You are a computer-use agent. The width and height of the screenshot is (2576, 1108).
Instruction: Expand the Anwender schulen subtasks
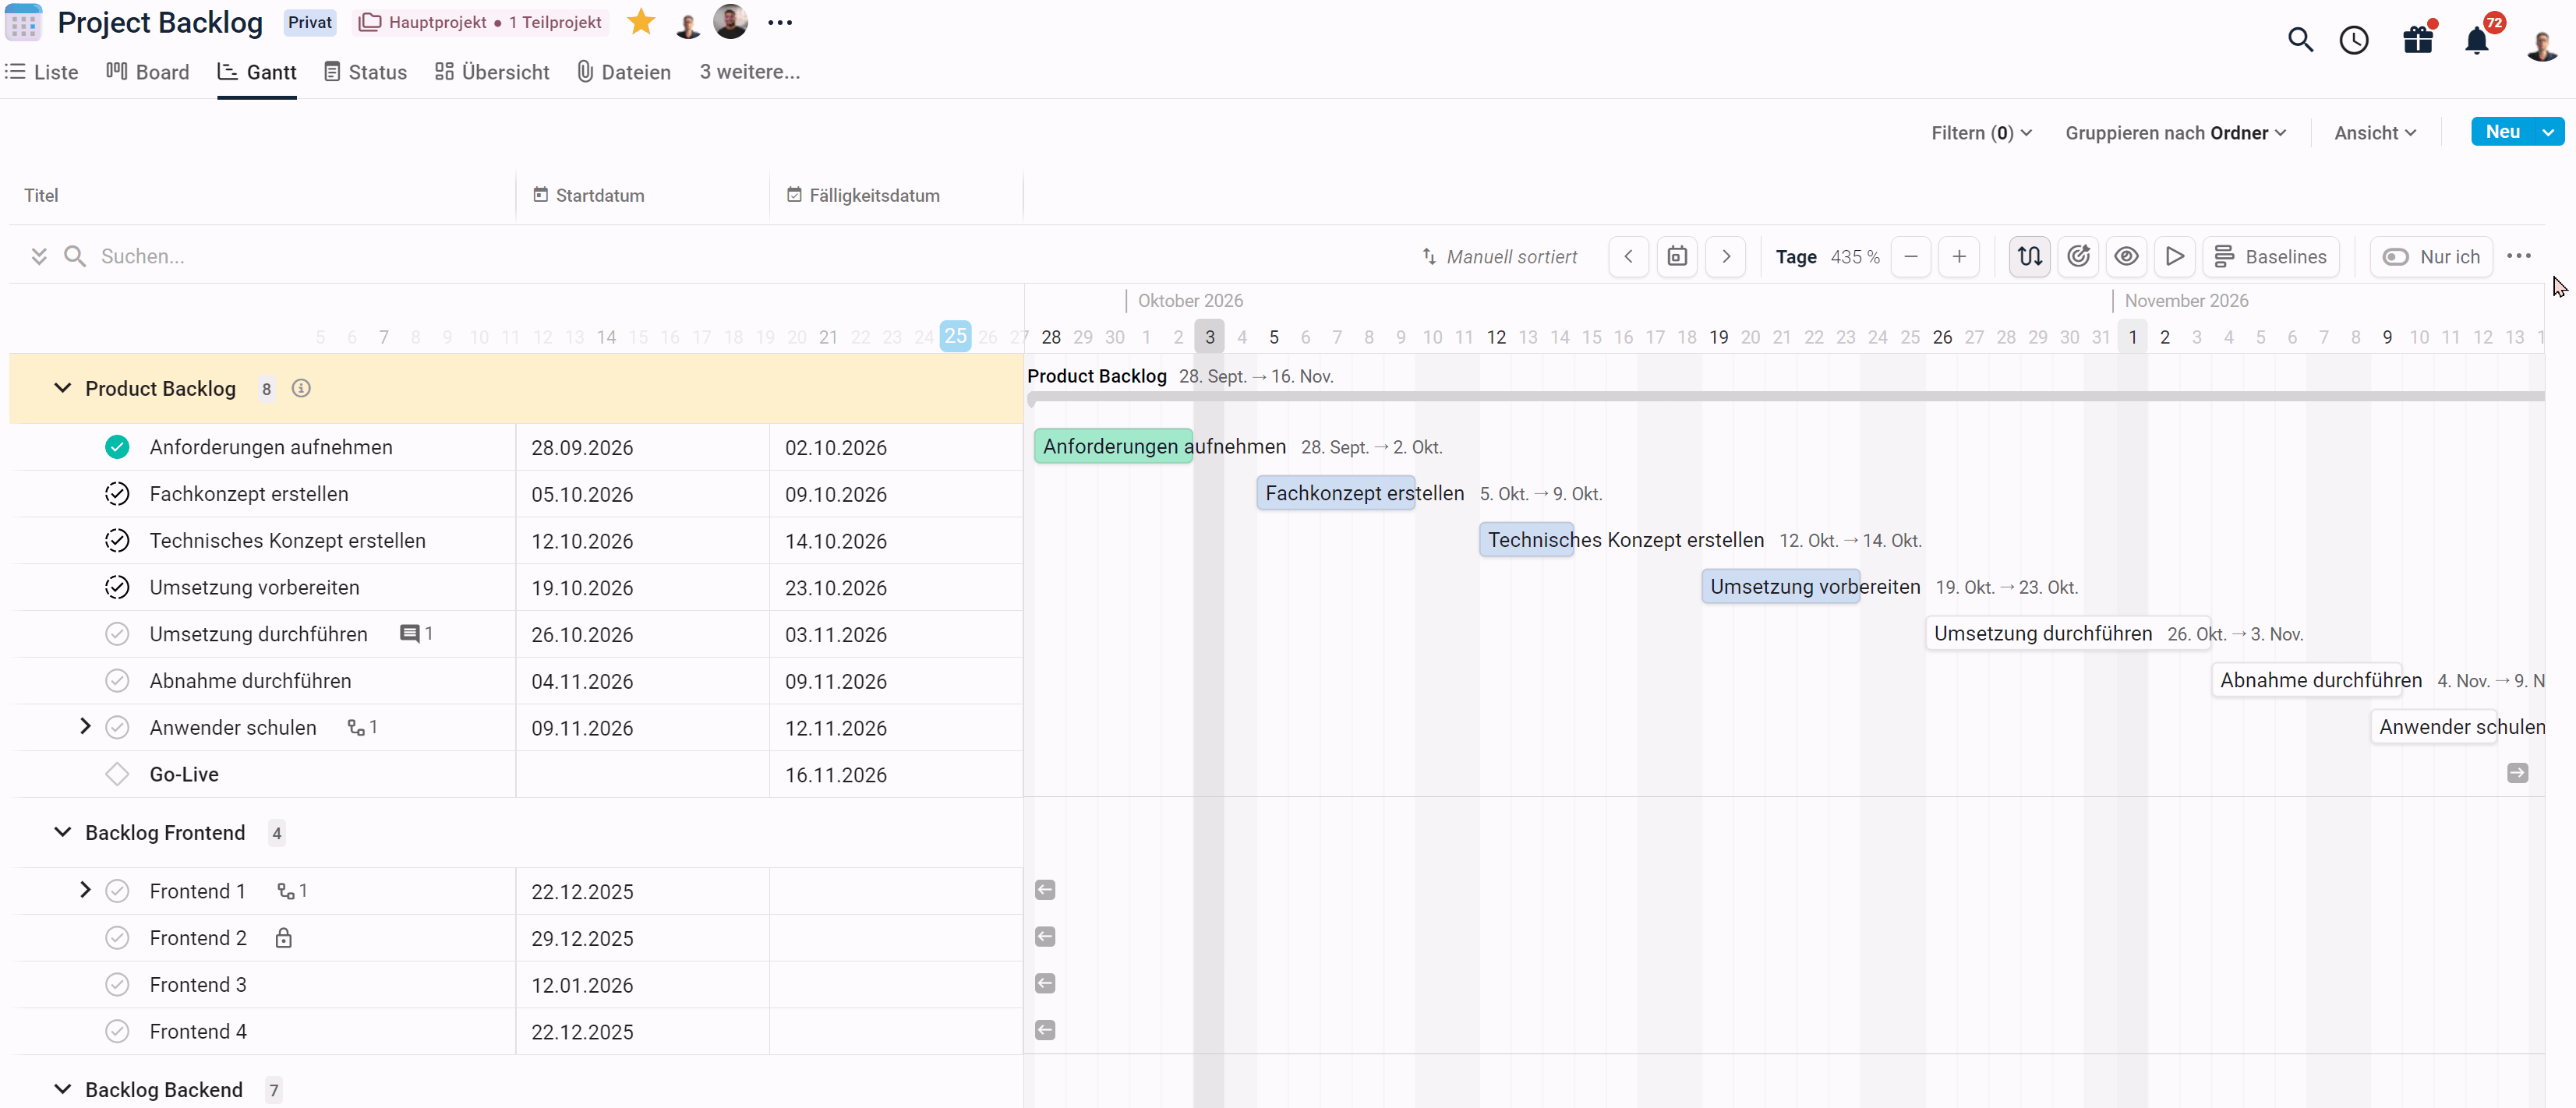coord(85,727)
